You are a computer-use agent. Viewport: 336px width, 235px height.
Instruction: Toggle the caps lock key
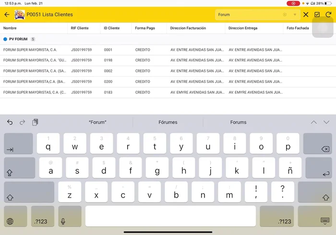[x=19, y=168]
